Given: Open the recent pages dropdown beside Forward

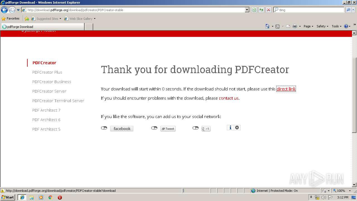Looking at the screenshot, I should (18, 10).
